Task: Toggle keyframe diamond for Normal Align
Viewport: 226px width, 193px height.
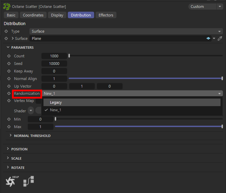Action: click(9, 79)
